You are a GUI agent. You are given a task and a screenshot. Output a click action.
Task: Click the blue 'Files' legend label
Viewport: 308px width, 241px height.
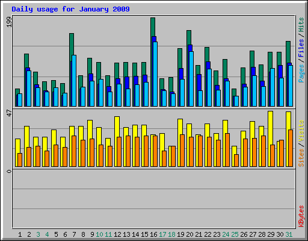tap(301, 48)
